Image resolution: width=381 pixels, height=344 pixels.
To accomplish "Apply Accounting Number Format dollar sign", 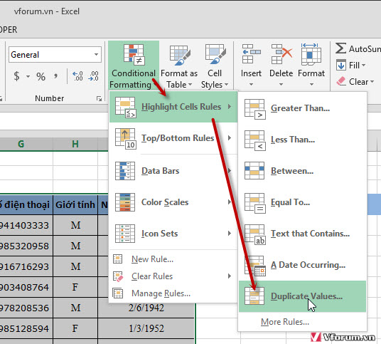I will [x=16, y=76].
